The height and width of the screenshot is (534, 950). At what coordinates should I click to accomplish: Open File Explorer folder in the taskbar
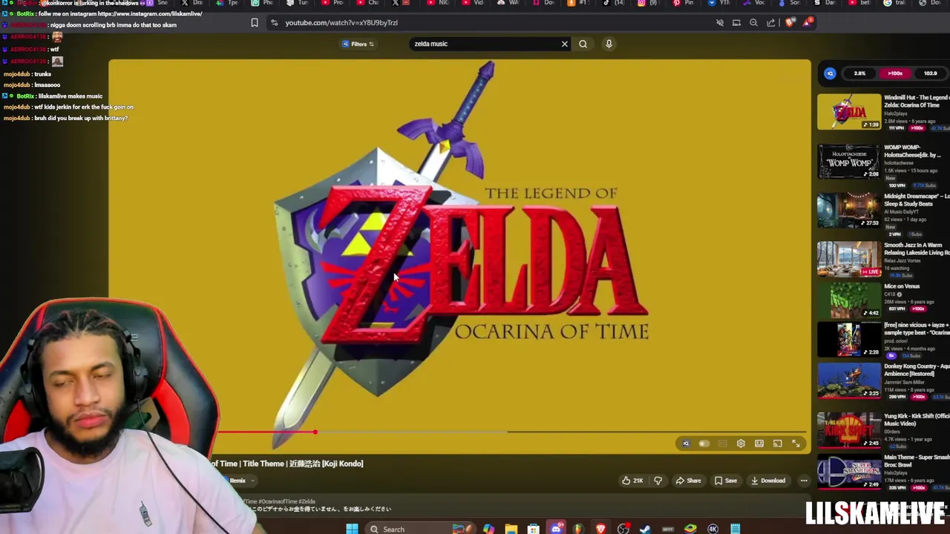(511, 529)
